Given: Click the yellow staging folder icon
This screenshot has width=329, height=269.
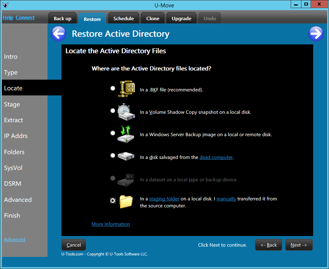Looking at the screenshot, I should (126, 201).
